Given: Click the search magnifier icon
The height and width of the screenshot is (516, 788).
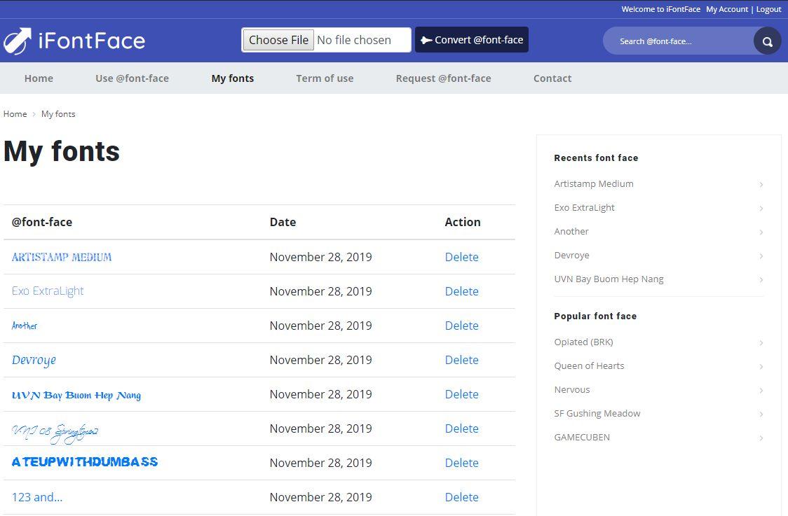Looking at the screenshot, I should (767, 41).
